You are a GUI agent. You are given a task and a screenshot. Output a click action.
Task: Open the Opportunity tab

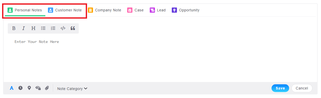point(186,10)
